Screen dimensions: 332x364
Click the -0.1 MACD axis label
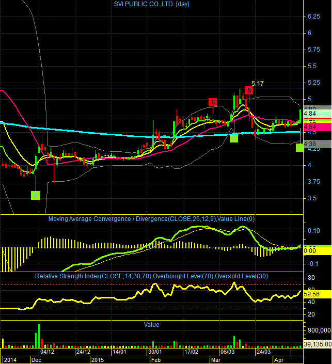click(313, 264)
